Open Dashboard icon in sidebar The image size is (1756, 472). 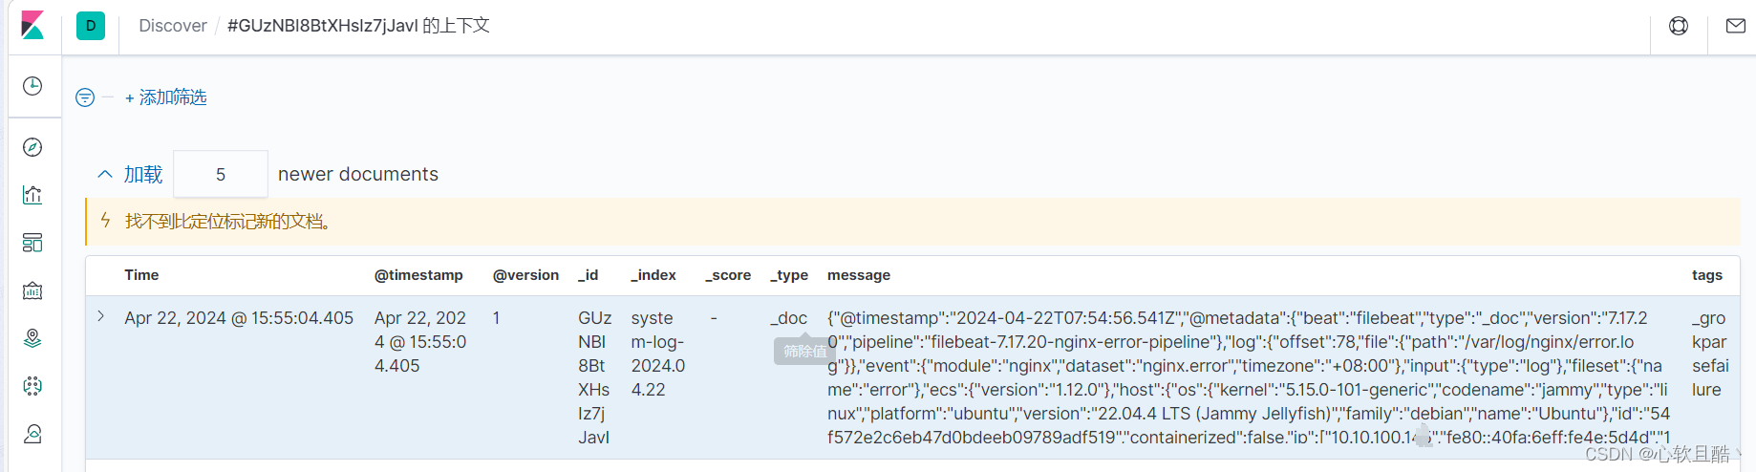32,243
